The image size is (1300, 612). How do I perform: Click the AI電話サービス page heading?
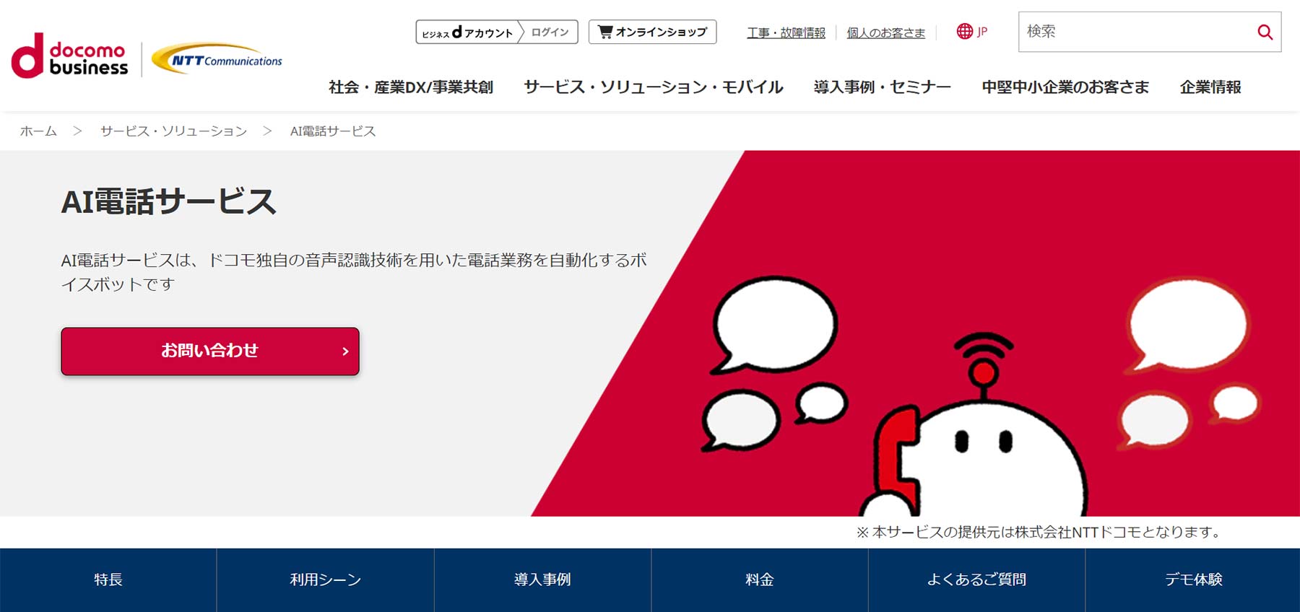(169, 201)
